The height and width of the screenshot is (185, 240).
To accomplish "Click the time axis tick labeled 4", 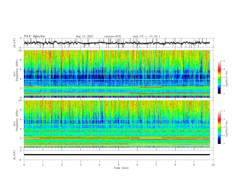I will pyautogui.click(x=99, y=165).
